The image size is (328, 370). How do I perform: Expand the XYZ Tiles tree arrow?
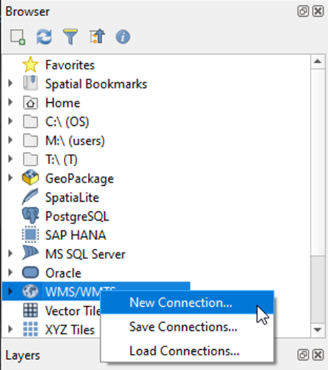pos(10,329)
